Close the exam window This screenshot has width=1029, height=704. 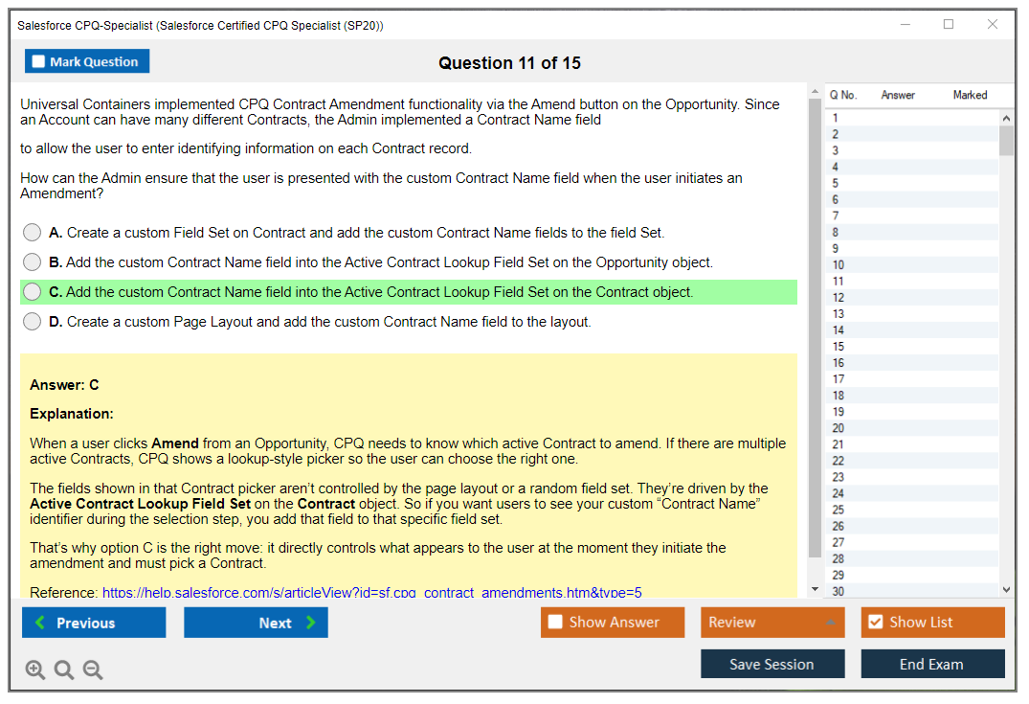(x=993, y=25)
